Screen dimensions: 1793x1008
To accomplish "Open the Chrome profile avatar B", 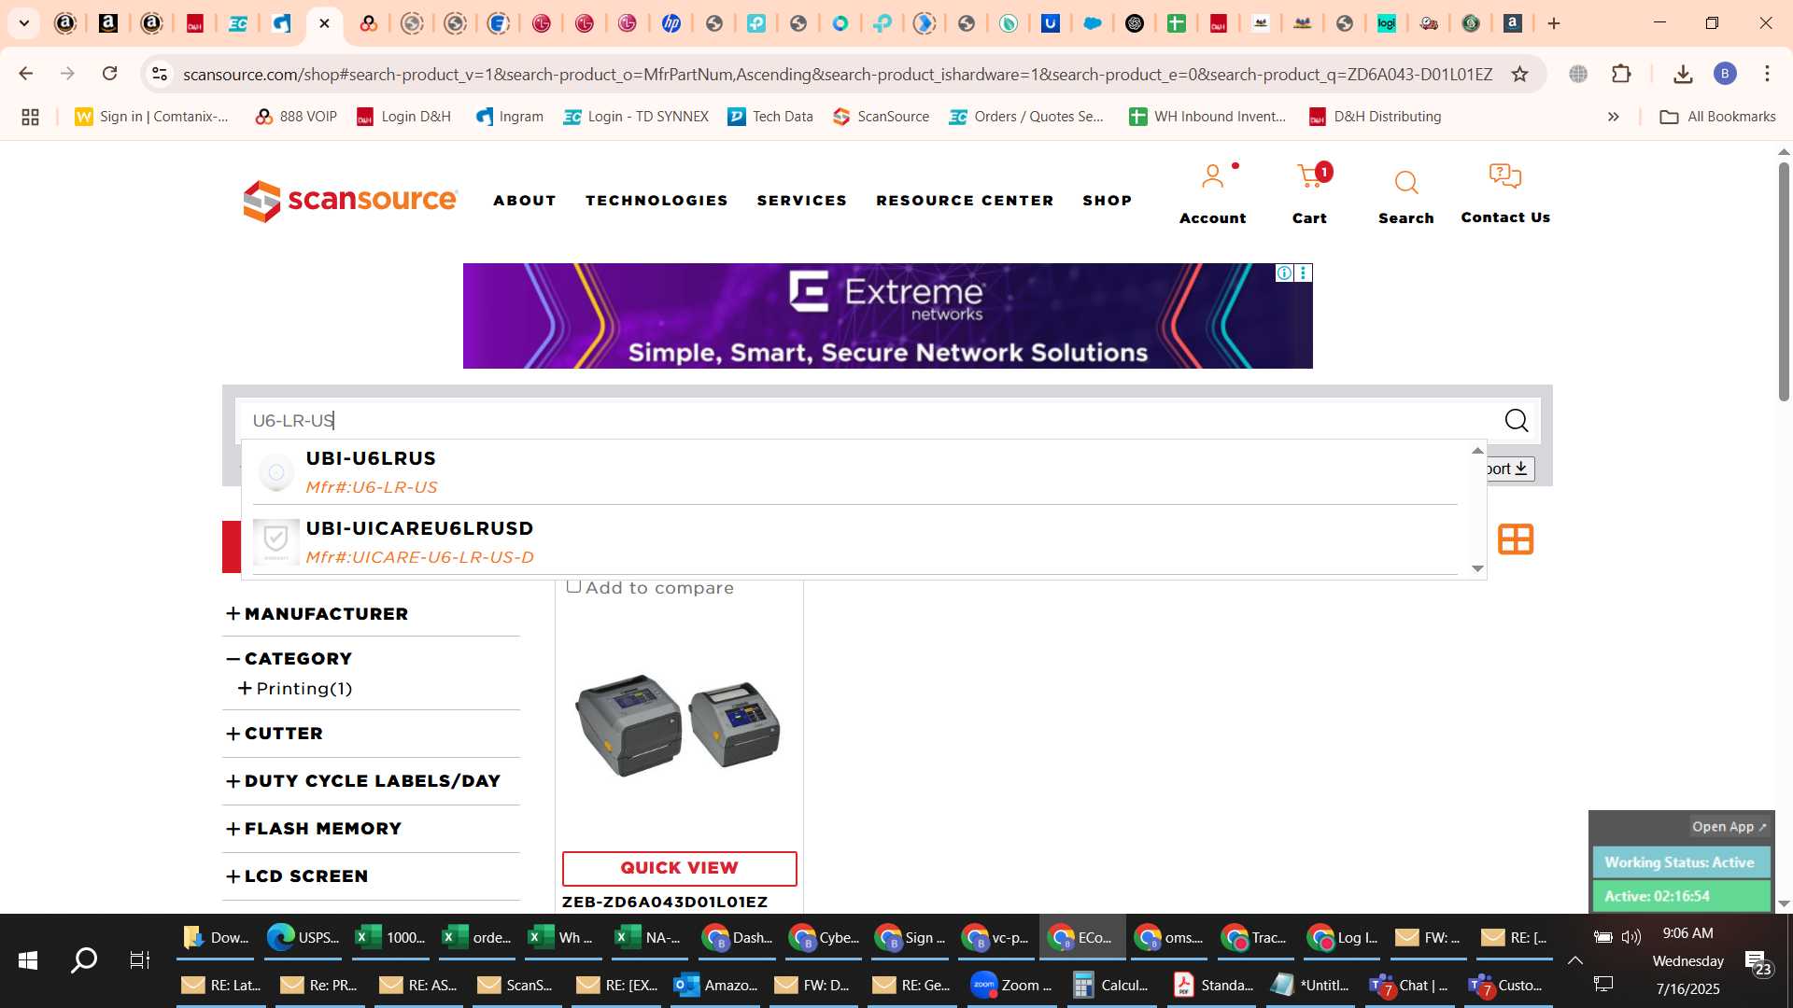I will point(1725,74).
